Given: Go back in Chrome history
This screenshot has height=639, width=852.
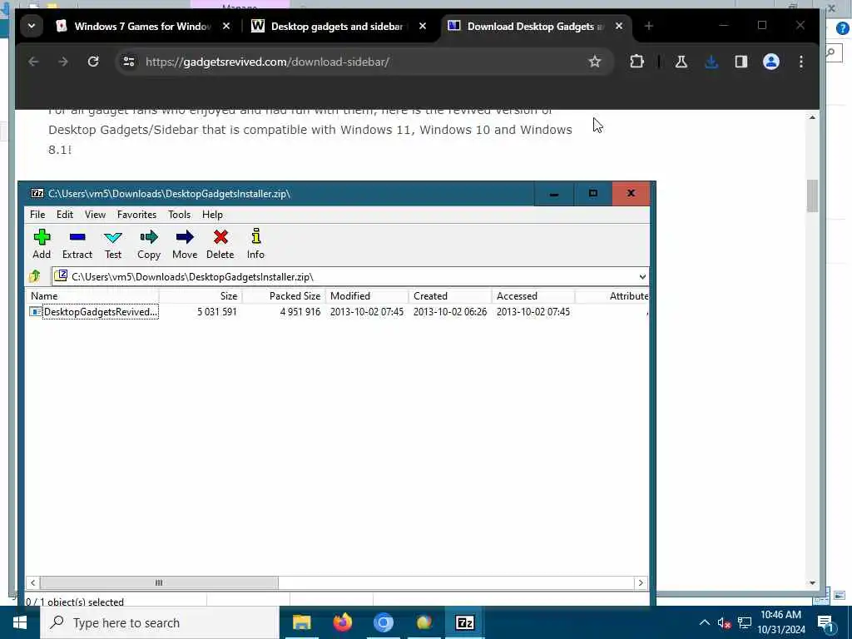Looking at the screenshot, I should pos(33,62).
